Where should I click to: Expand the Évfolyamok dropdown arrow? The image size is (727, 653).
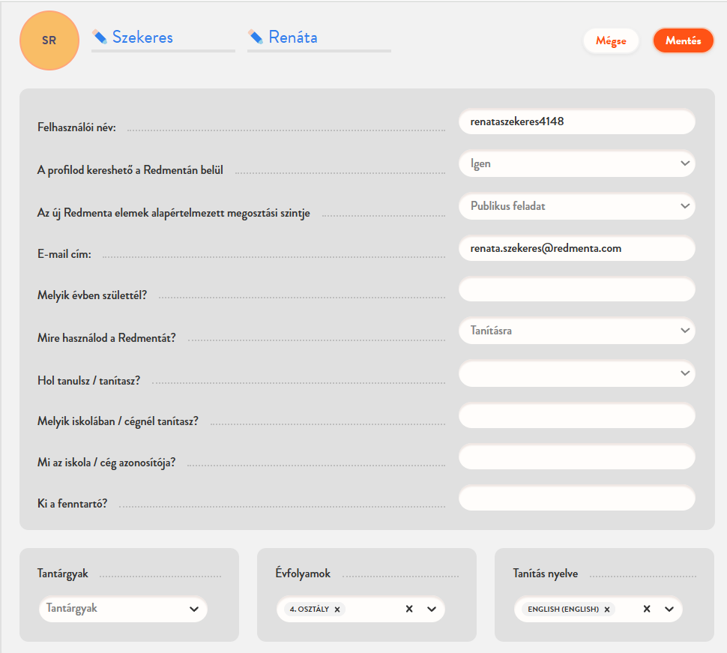(432, 609)
